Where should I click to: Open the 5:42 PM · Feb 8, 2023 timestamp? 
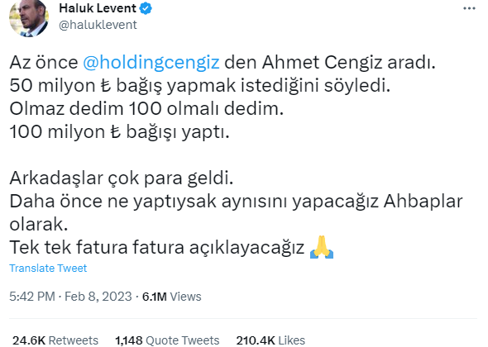click(70, 297)
